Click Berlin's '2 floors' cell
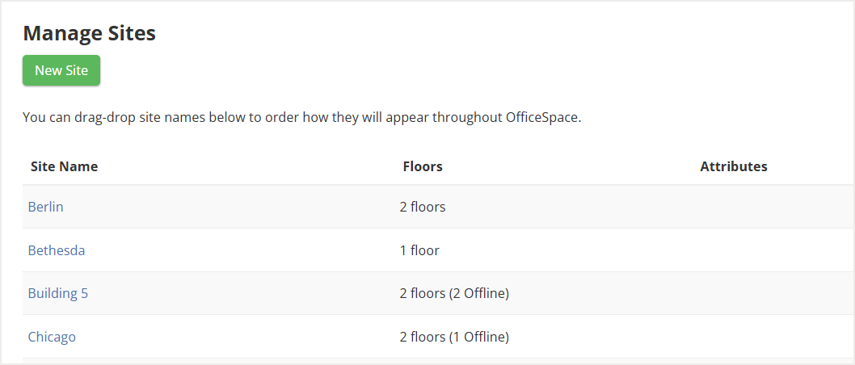Viewport: 855px width, 365px height. 423,207
